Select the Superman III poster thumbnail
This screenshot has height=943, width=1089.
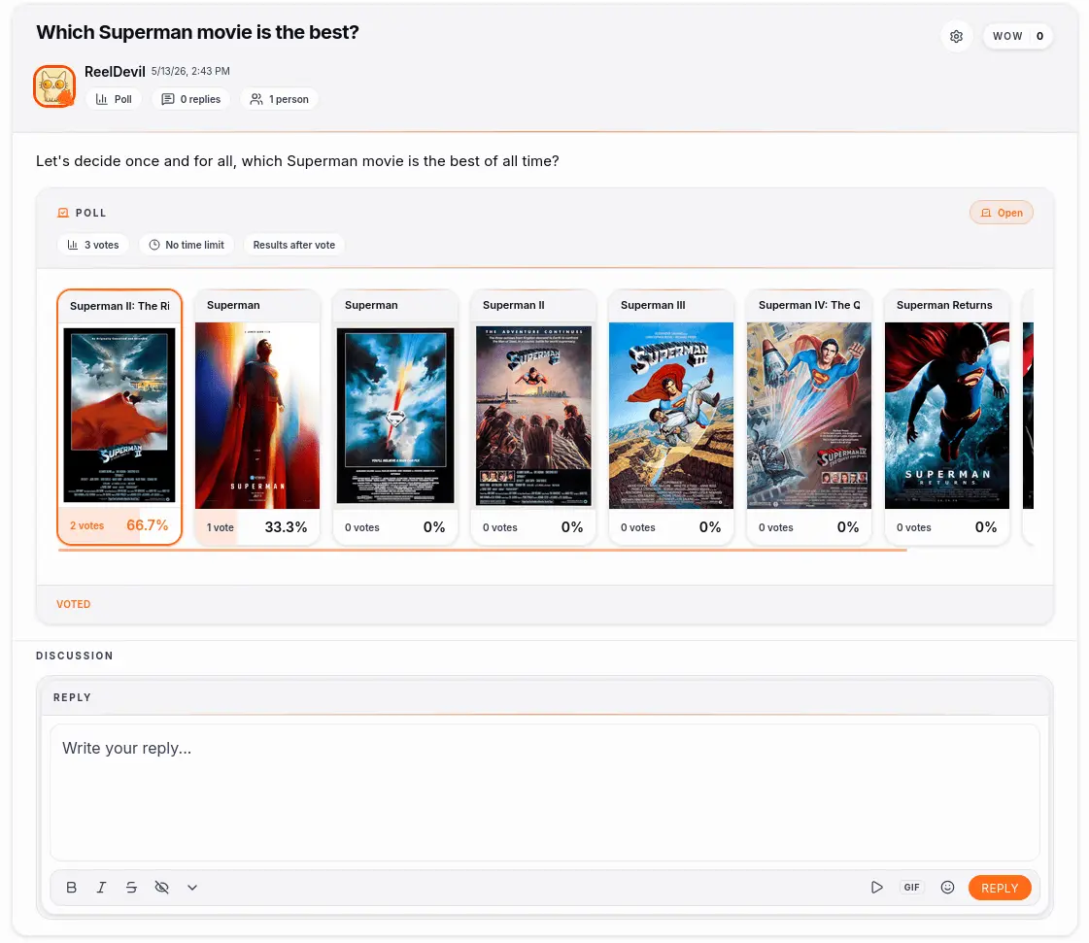(x=671, y=416)
